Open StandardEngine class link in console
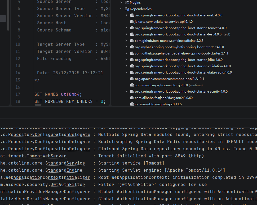 pyautogui.click(x=64, y=170)
